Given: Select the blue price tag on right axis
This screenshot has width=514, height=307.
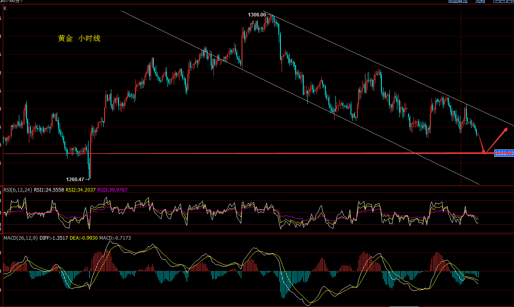Looking at the screenshot, I should pyautogui.click(x=504, y=153).
